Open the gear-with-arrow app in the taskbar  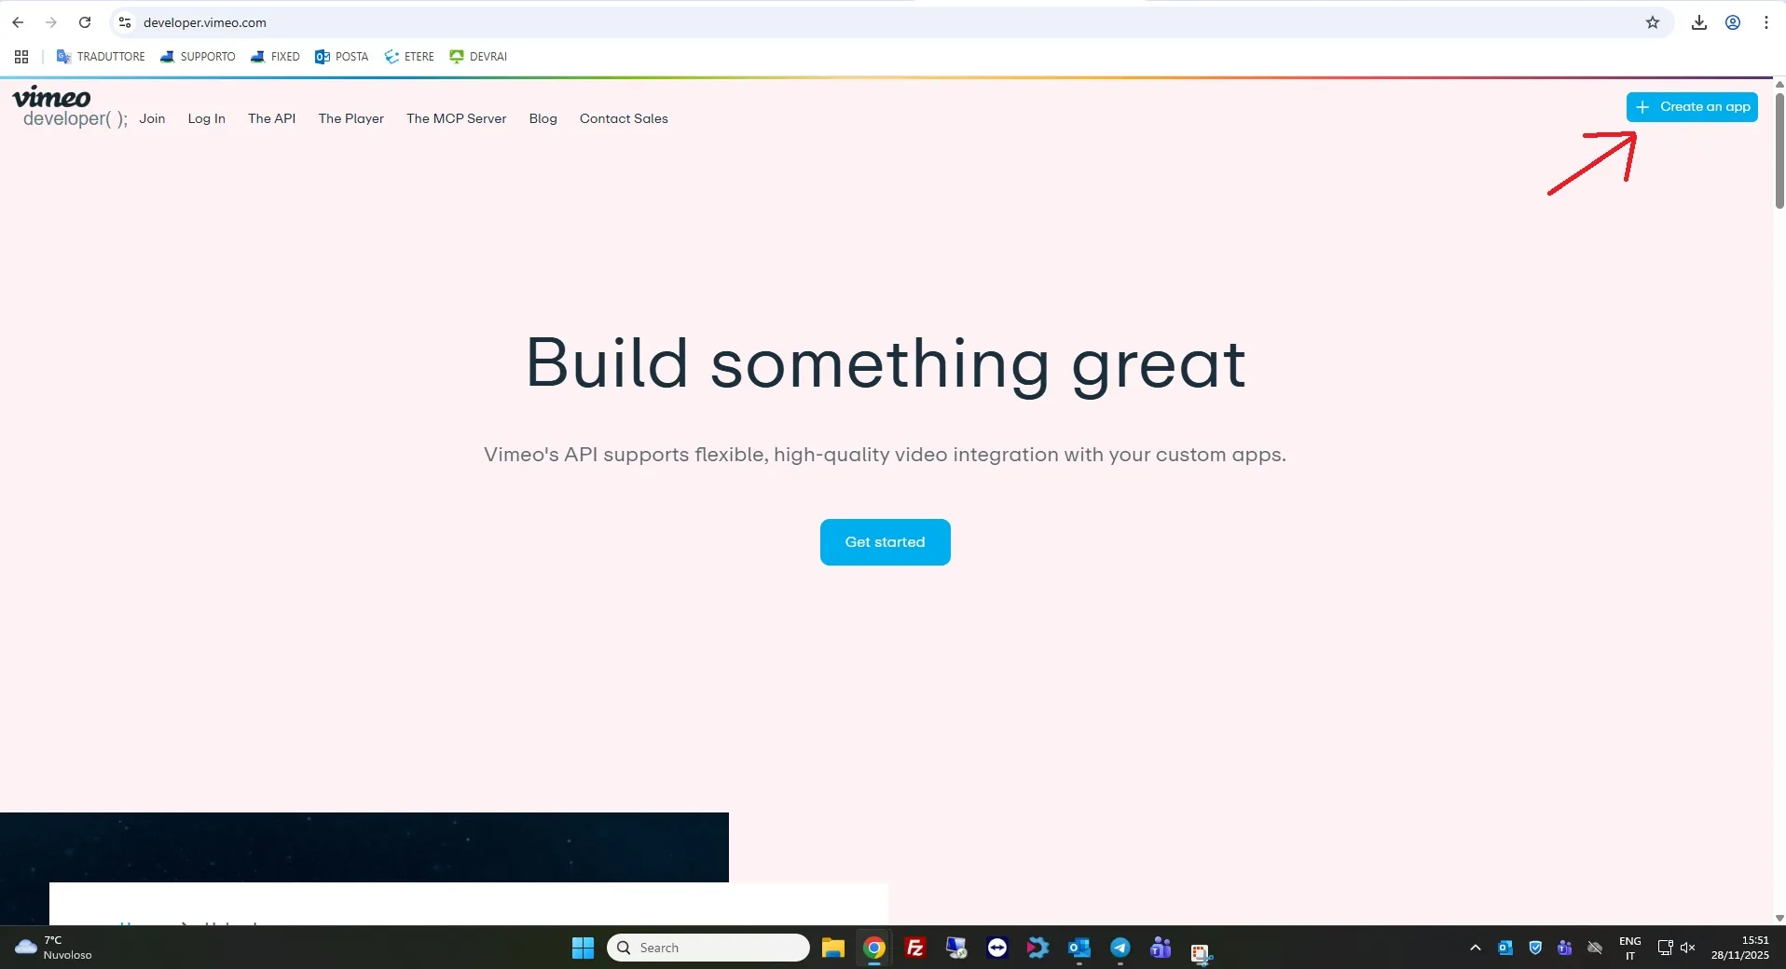coord(1038,948)
